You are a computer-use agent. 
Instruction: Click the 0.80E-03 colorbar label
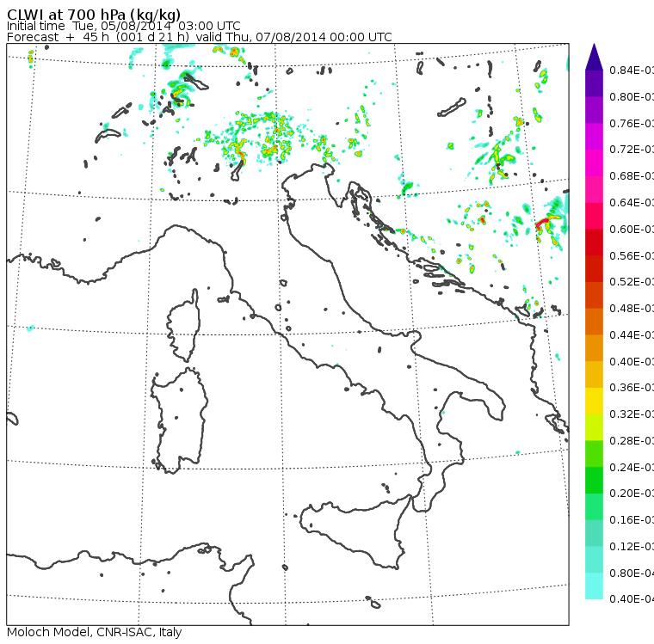pyautogui.click(x=632, y=96)
